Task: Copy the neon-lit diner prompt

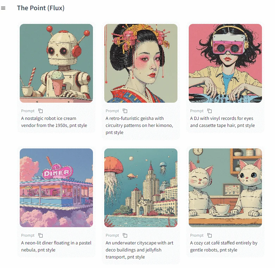Action: [40, 235]
